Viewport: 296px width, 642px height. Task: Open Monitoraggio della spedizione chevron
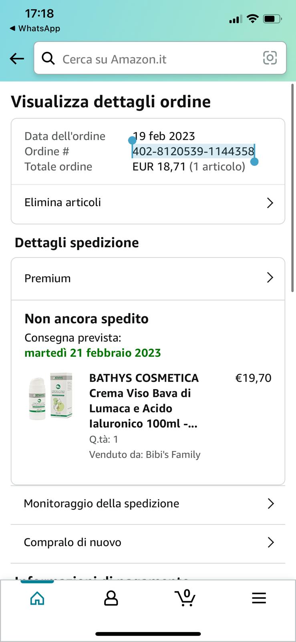(x=271, y=504)
